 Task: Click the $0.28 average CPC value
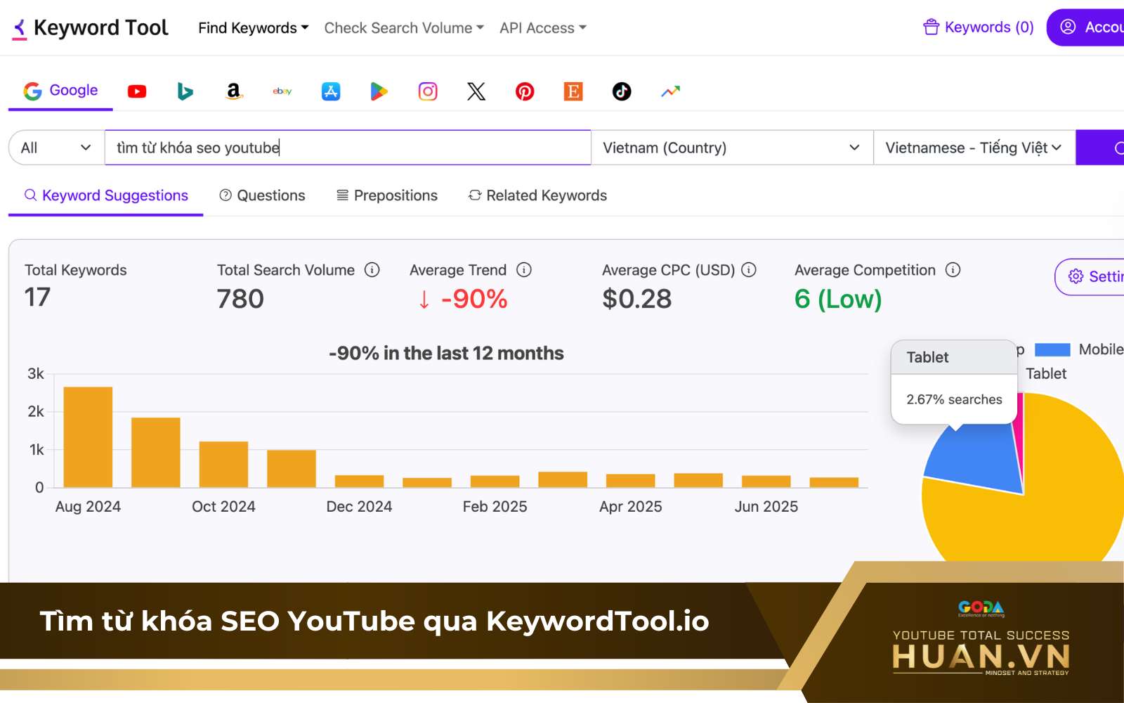pyautogui.click(x=637, y=299)
